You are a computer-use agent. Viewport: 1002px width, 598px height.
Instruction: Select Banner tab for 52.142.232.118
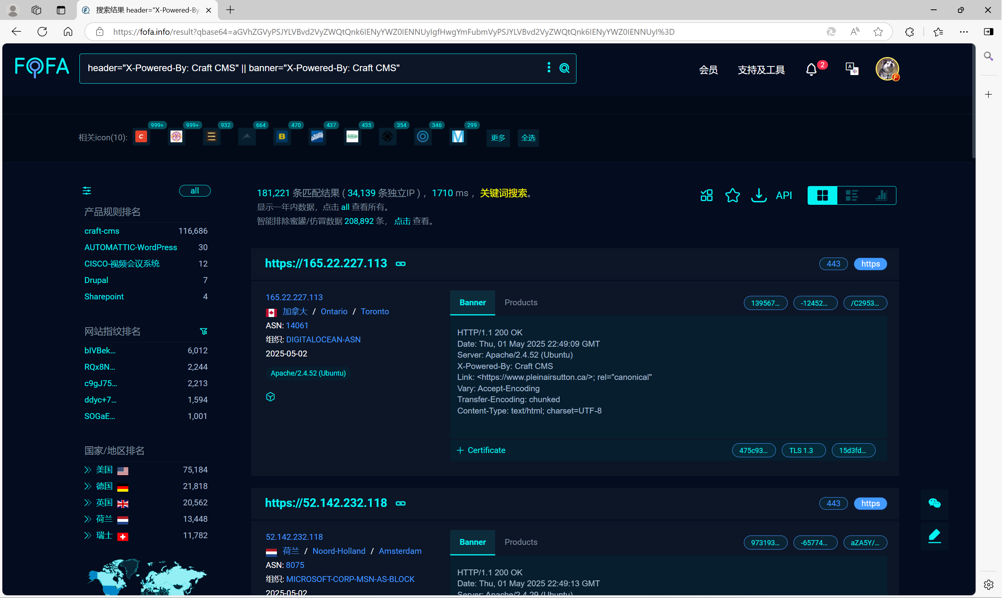472,542
